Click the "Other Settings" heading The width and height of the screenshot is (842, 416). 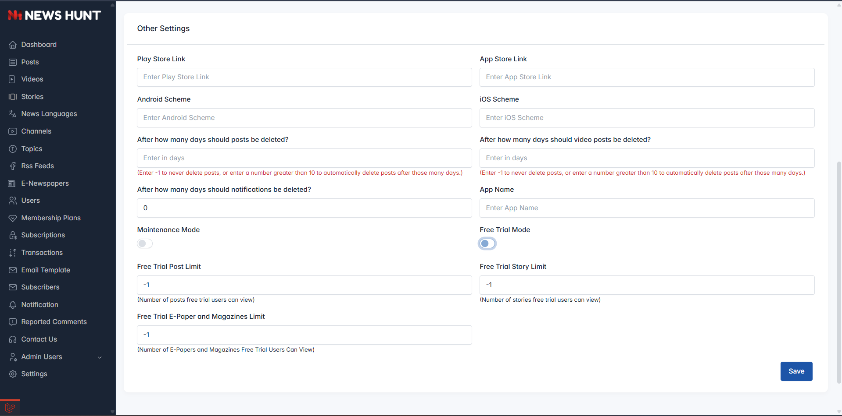(x=163, y=28)
